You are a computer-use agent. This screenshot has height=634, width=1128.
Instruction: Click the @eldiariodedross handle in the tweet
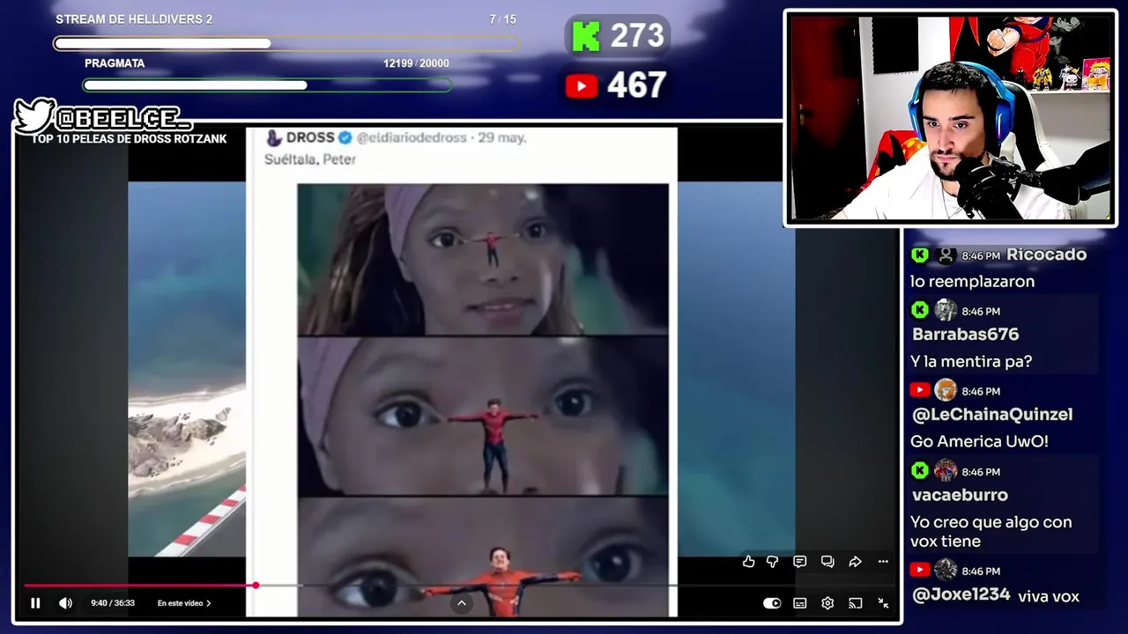[x=412, y=138]
